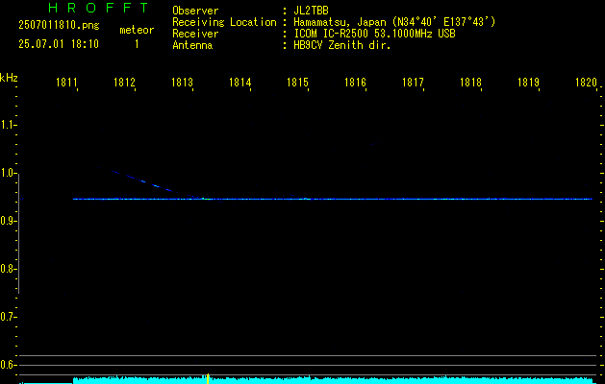Click the cyan signal level bar graph

(x=333, y=380)
